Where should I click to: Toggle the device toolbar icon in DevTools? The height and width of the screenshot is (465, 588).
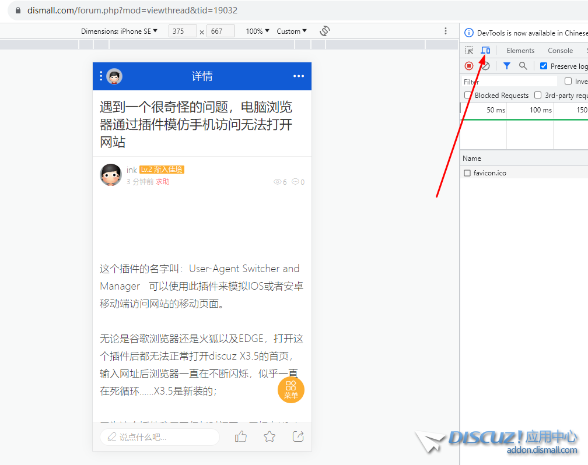485,50
